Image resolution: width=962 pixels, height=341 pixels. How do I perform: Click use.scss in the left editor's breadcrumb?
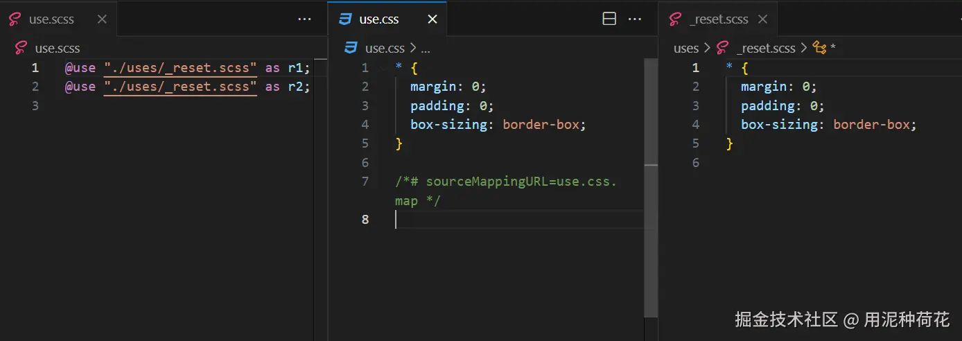pos(58,49)
